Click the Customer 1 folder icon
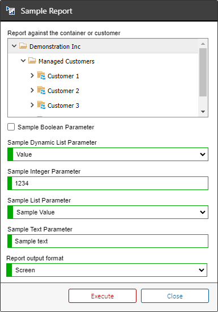This screenshot has height=312, width=218. (41, 75)
